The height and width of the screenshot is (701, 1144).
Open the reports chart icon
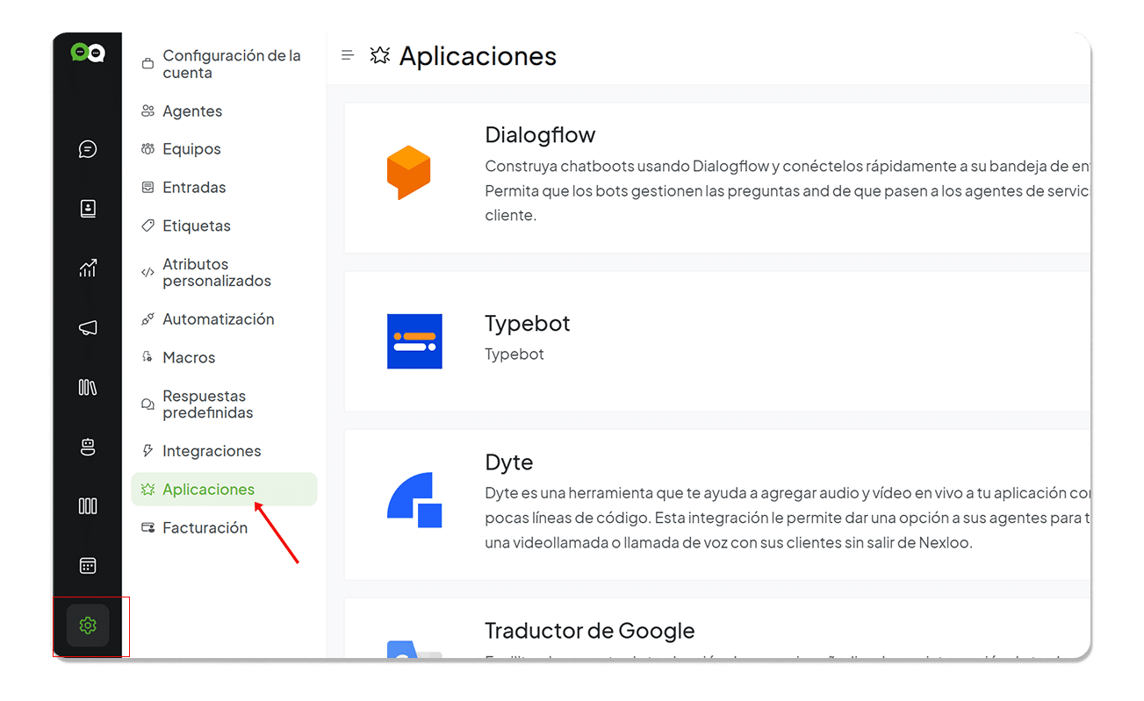pyautogui.click(x=88, y=268)
